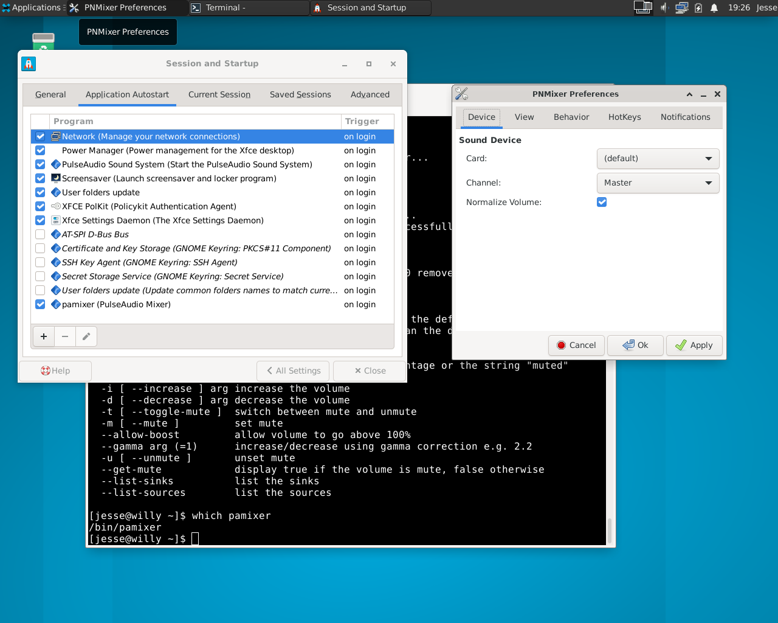Enable the AT-SPI D-Bus Bus checkbox
Image resolution: width=778 pixels, height=623 pixels.
coord(40,234)
